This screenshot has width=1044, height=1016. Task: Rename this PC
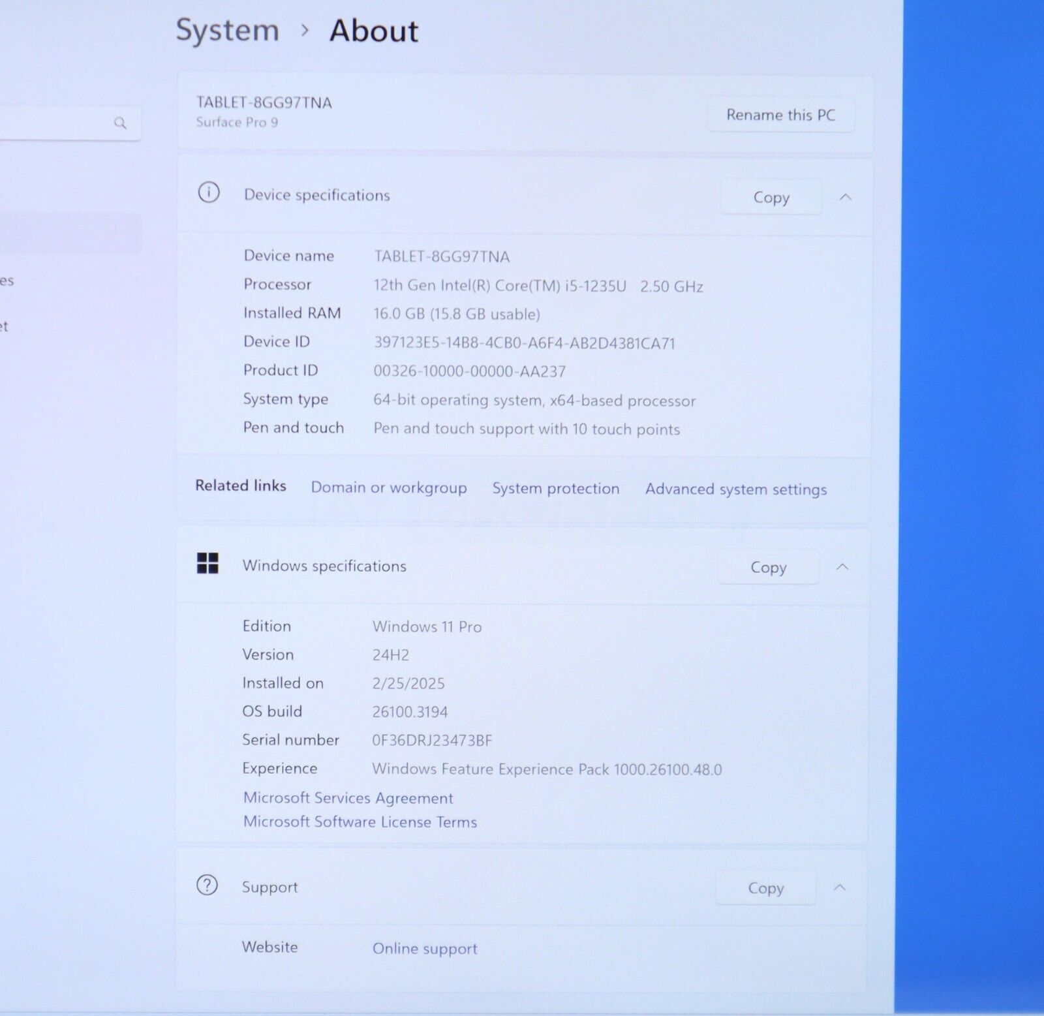point(780,115)
